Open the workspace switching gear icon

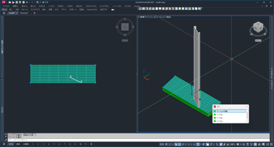pyautogui.click(x=238, y=144)
